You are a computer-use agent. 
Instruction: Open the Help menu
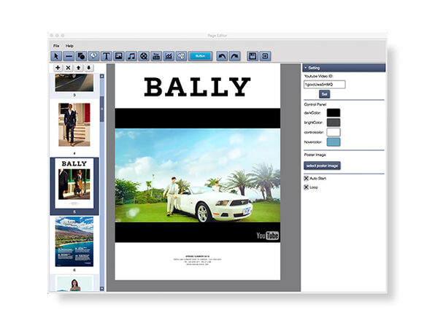click(x=69, y=46)
